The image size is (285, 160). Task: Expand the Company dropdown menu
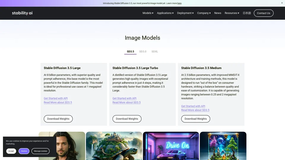204,13
